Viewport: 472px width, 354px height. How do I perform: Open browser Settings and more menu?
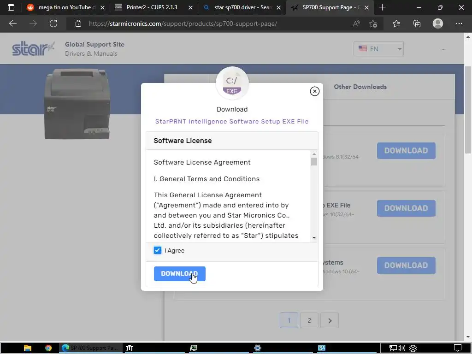459,24
